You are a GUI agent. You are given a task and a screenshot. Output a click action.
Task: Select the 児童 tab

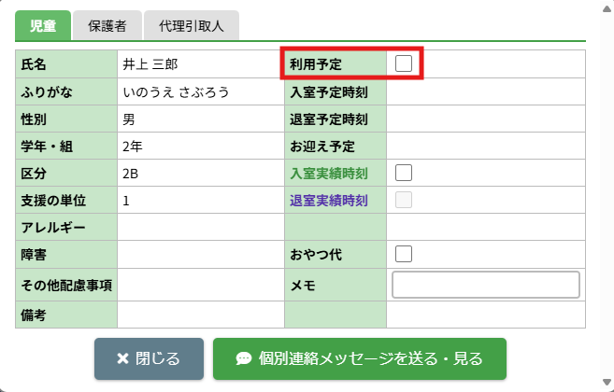pyautogui.click(x=43, y=26)
